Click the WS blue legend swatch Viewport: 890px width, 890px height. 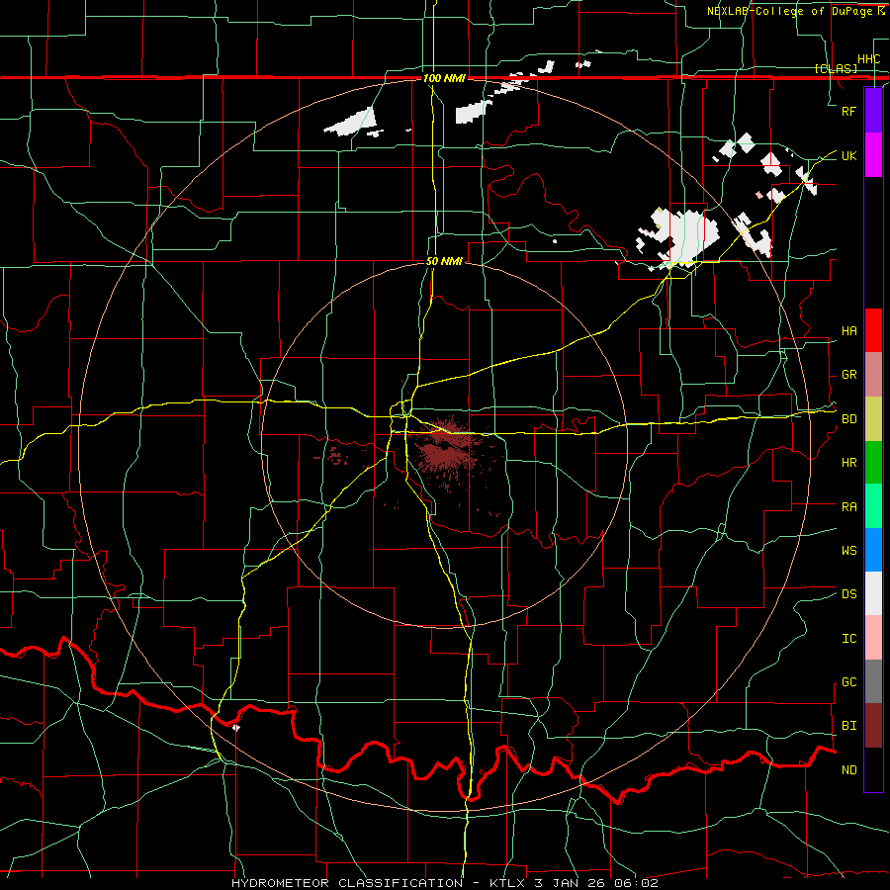[x=873, y=550]
